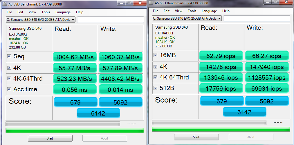Screen dimensions: 294x145
Task: Toggle the 4K checkbox in the left window
Action: point(9,68)
